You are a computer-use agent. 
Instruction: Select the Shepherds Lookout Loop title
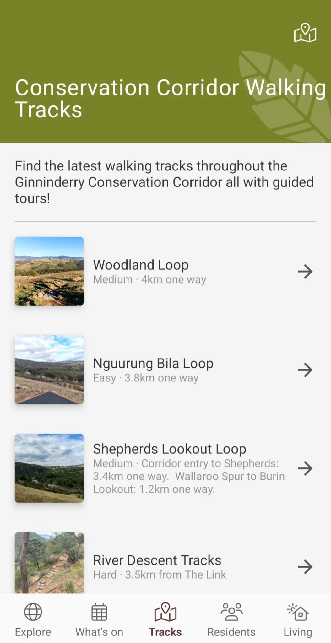coord(170,449)
